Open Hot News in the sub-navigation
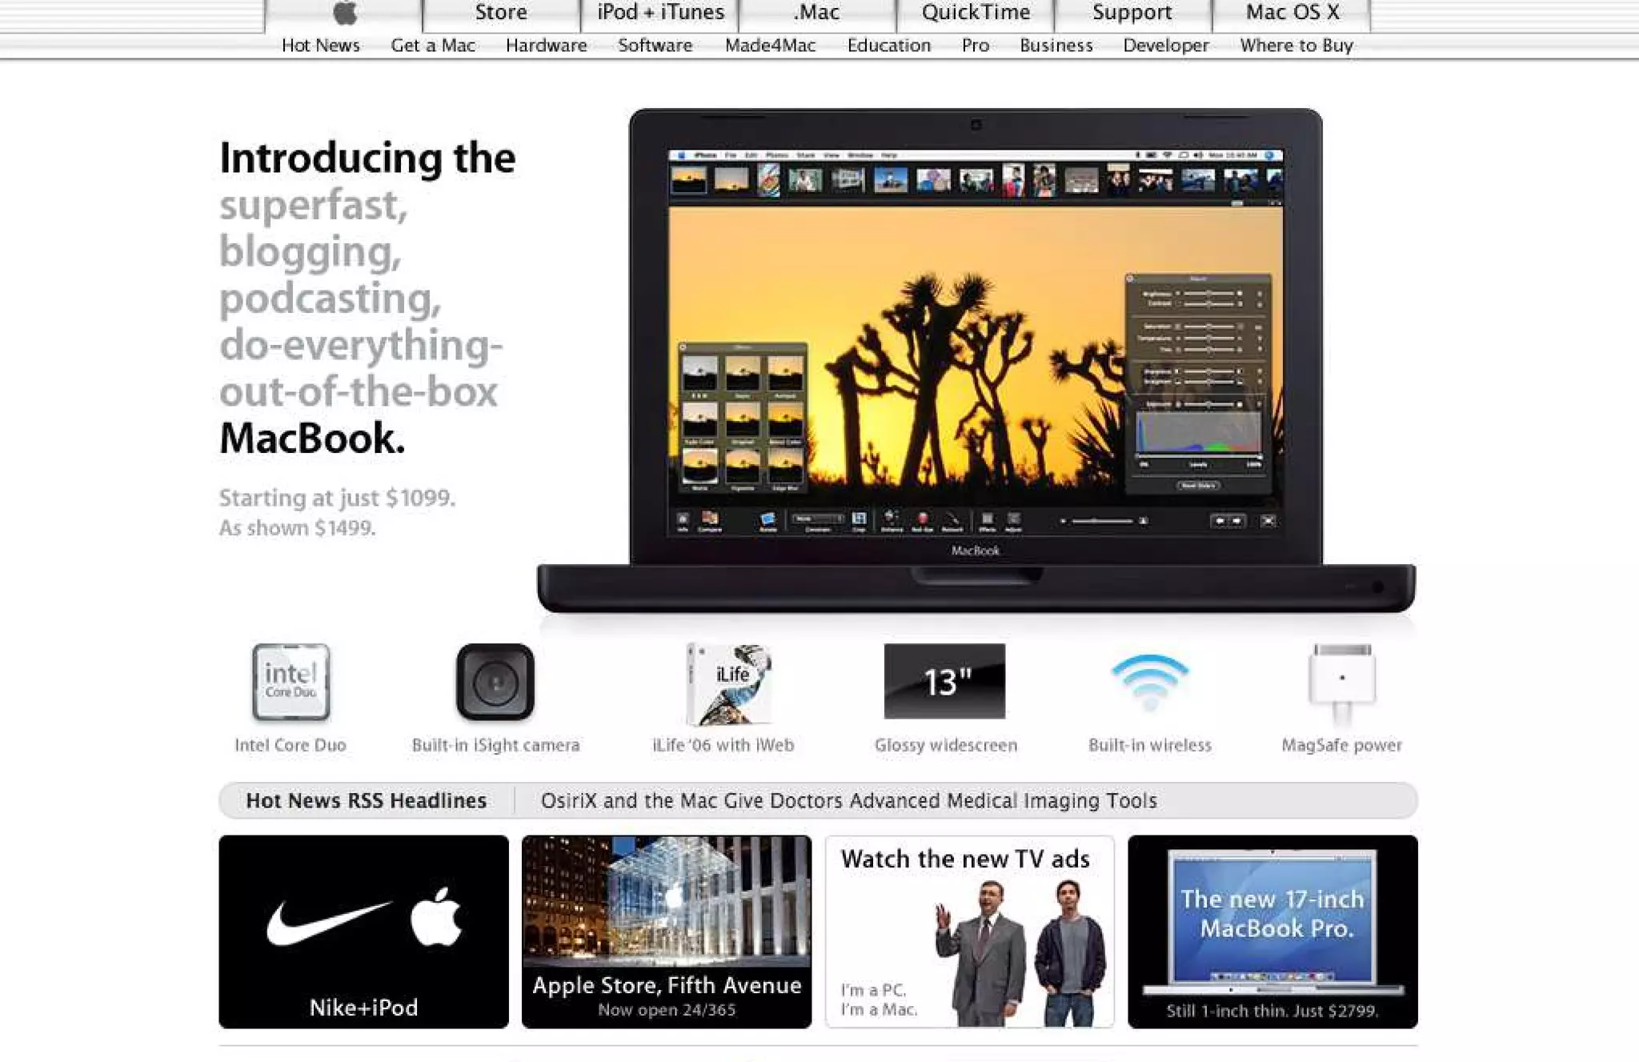Image resolution: width=1639 pixels, height=1062 pixels. click(x=321, y=46)
